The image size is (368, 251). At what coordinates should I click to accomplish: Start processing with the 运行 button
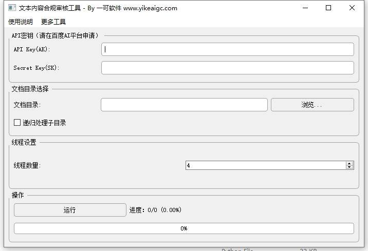[70, 210]
